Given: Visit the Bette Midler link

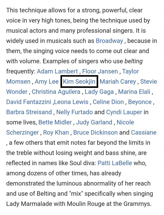Looking at the screenshot, I should (x=55, y=122).
